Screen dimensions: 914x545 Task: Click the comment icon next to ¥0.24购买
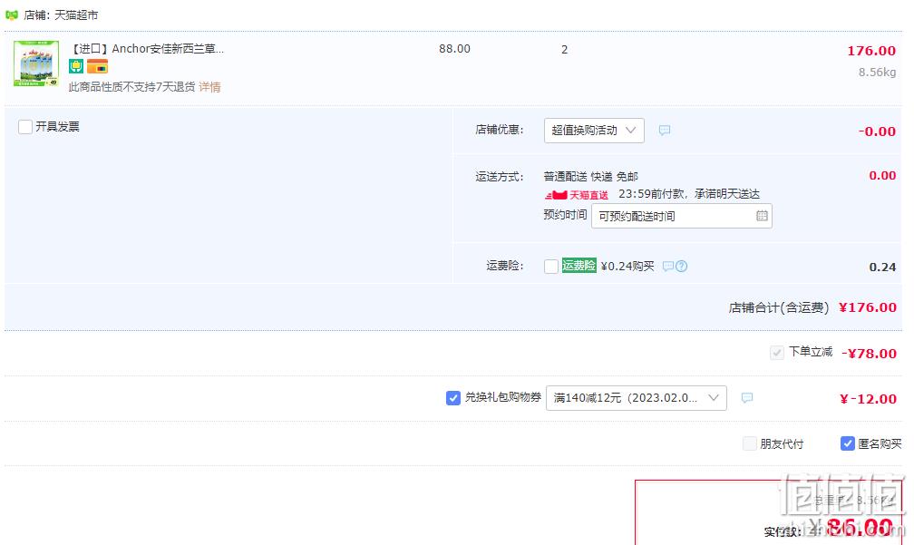pos(668,267)
